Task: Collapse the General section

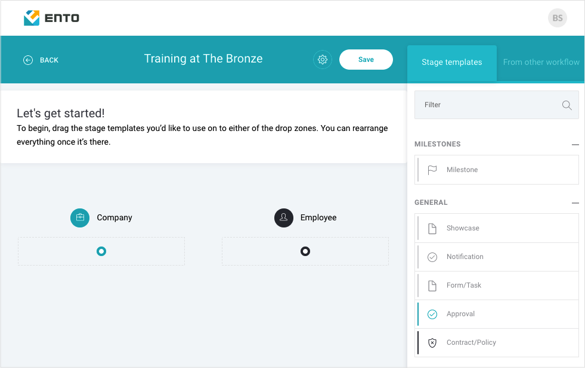Action: (575, 203)
